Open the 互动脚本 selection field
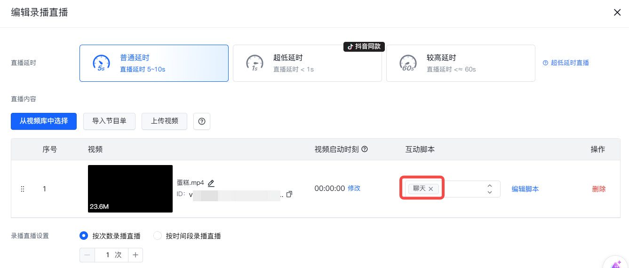This screenshot has width=629, height=268. 451,189
